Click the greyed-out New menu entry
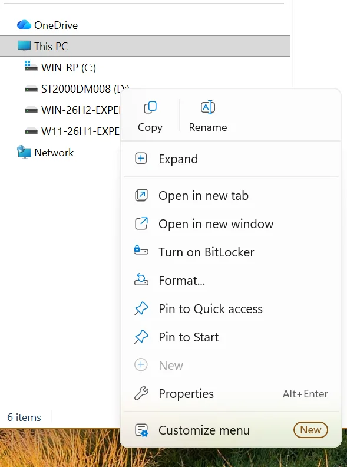The height and width of the screenshot is (467, 347). (x=230, y=366)
